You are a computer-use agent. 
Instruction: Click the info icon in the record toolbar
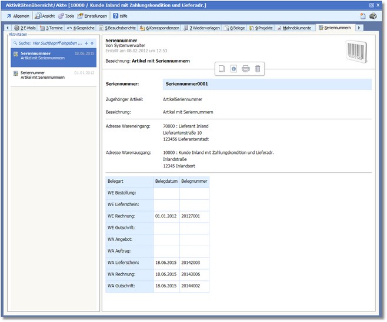[233, 69]
